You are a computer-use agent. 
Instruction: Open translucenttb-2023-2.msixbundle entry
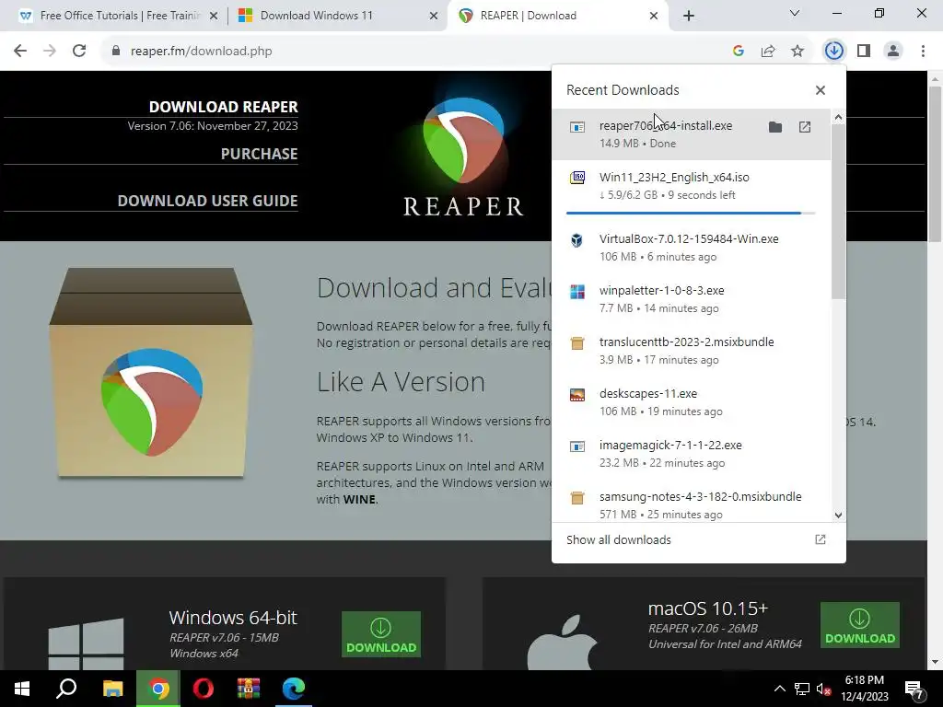pyautogui.click(x=691, y=351)
